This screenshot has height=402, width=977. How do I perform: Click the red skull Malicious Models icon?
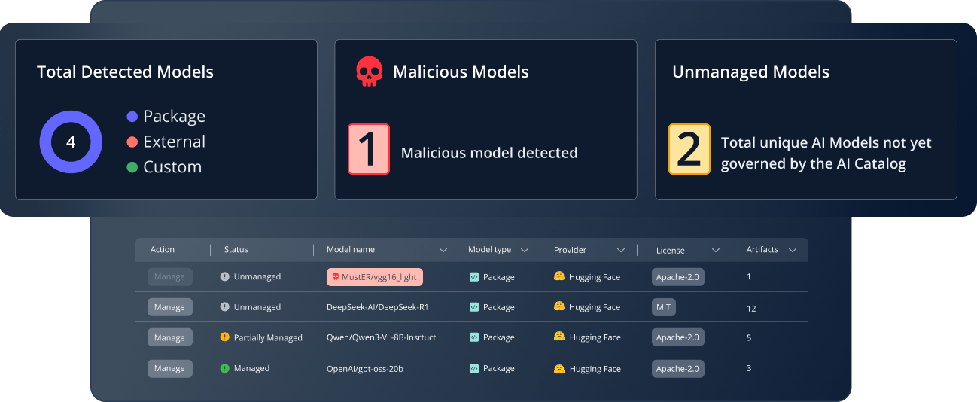pos(369,72)
